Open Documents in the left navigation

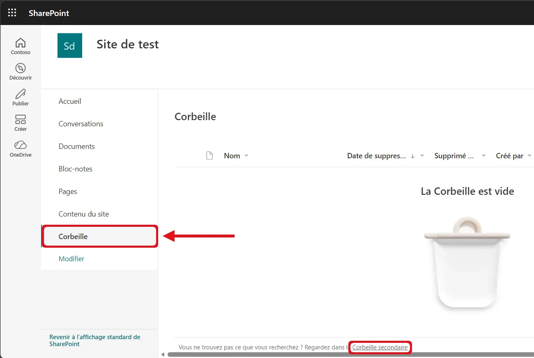click(x=77, y=146)
